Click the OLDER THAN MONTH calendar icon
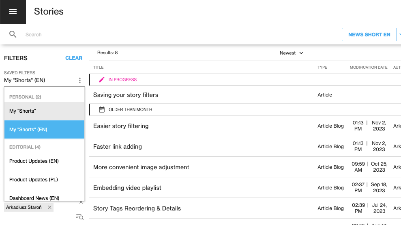Screen dimensions: 401x225 pyautogui.click(x=102, y=109)
